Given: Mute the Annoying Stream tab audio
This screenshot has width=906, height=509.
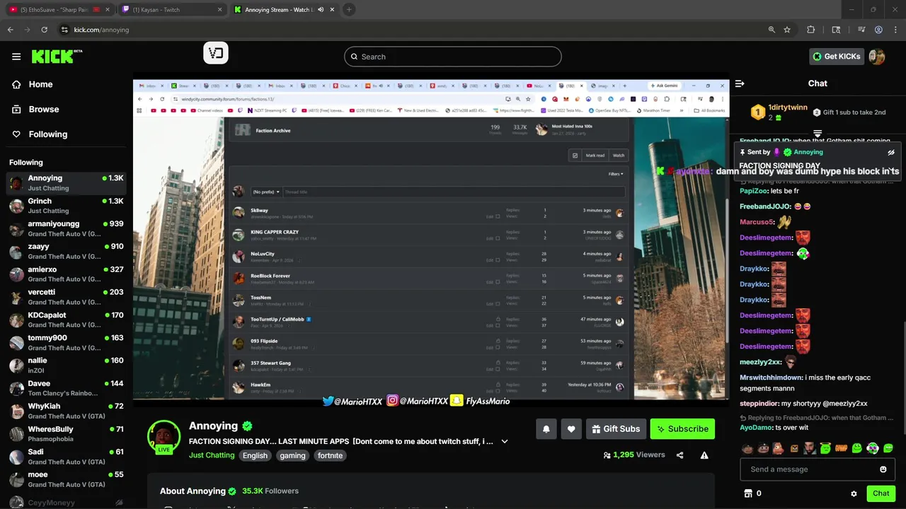Looking at the screenshot, I should point(321,10).
